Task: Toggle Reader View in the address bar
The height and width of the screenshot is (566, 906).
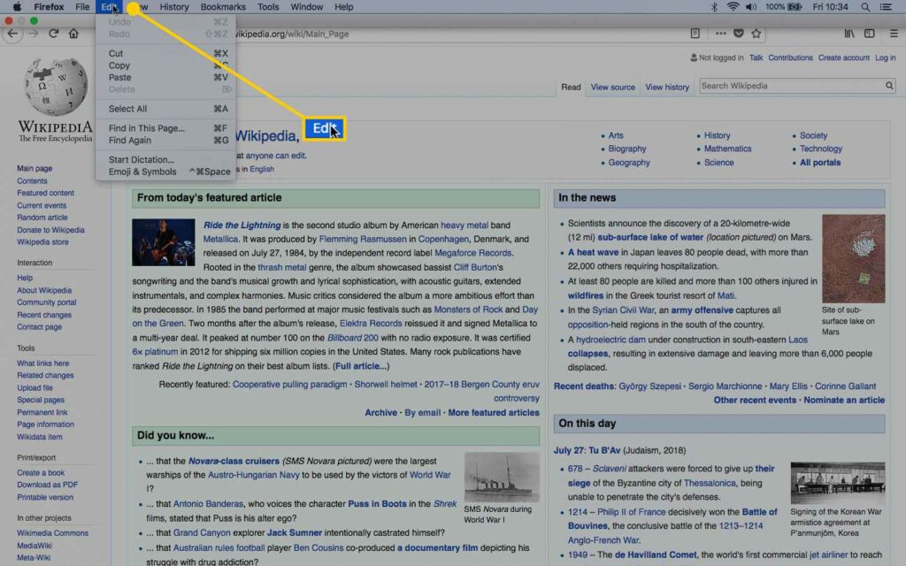Action: 695,34
